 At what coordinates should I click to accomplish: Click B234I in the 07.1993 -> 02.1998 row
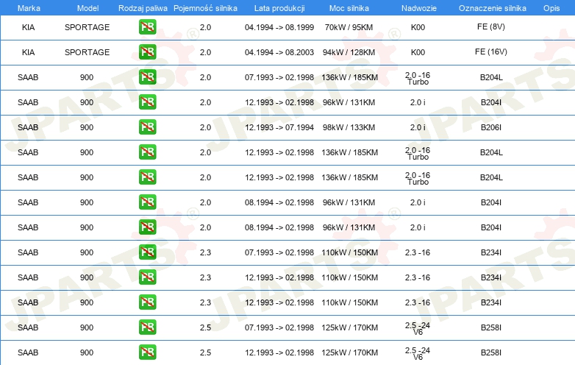click(x=491, y=252)
